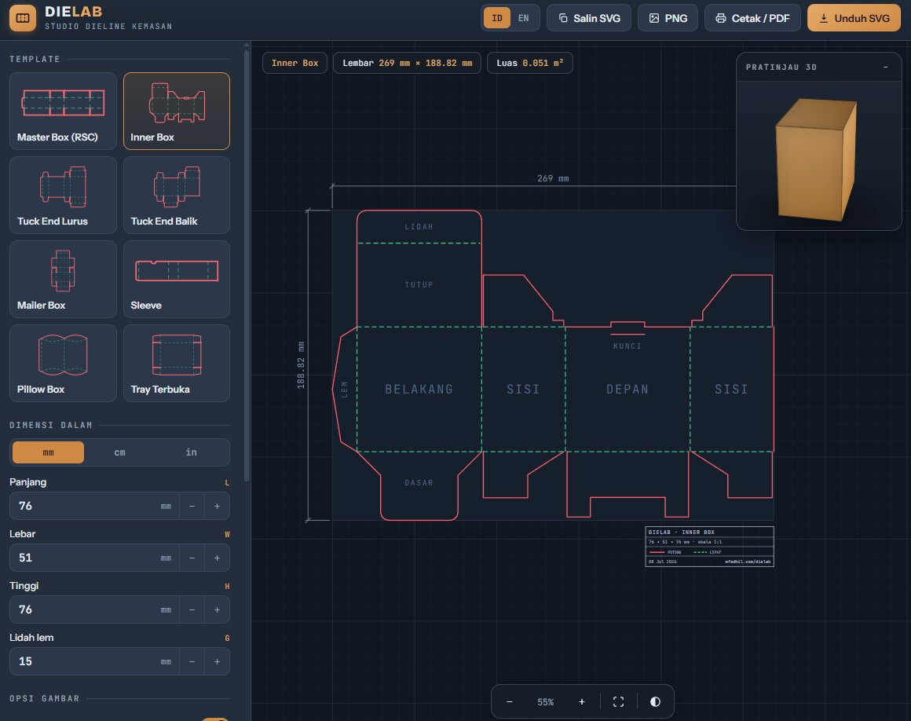911x721 pixels.
Task: Set units to in
Action: 191,452
